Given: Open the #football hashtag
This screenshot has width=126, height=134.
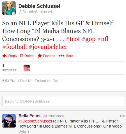Looking at the screenshot, I should tap(15, 47).
